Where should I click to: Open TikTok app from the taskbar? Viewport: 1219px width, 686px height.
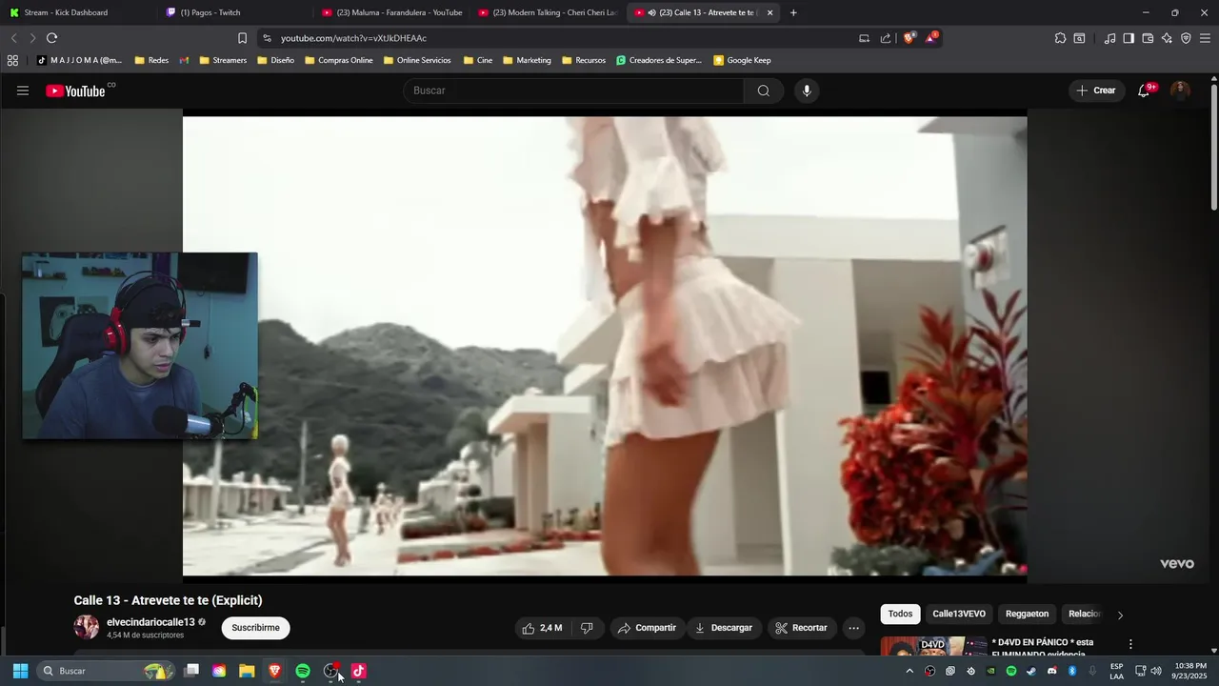click(x=358, y=671)
